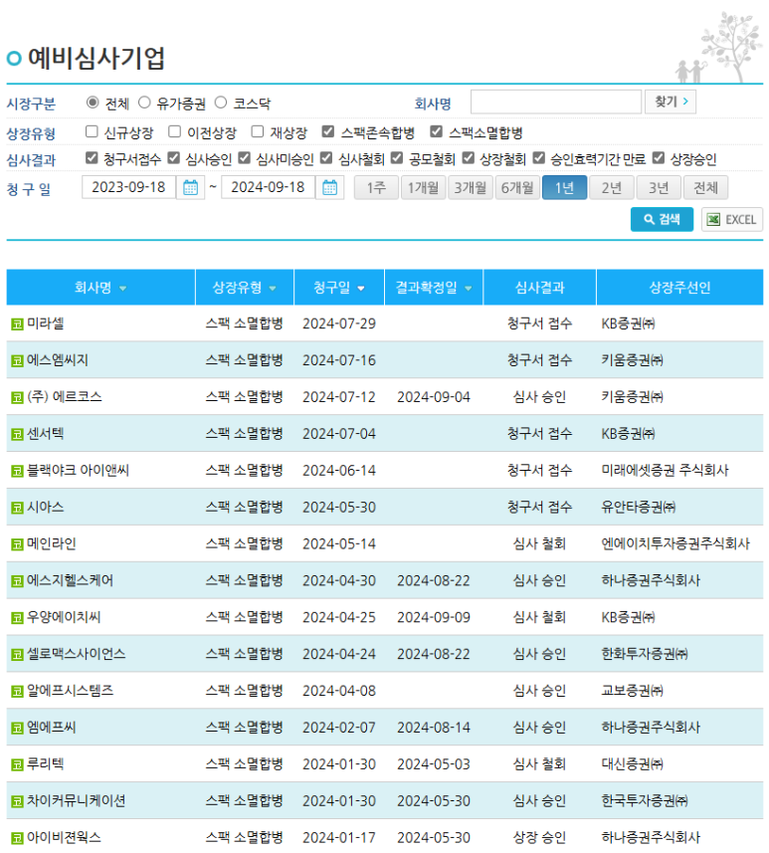Sort by 결과확정일 column header
Image resolution: width=769 pixels, height=853 pixels.
pyautogui.click(x=434, y=288)
